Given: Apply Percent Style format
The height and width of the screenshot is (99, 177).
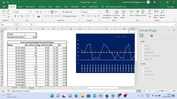Looking at the screenshot, I should [x=88, y=16].
